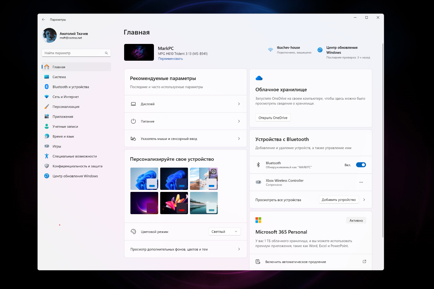Open the Система section
434x289 pixels.
point(76,77)
